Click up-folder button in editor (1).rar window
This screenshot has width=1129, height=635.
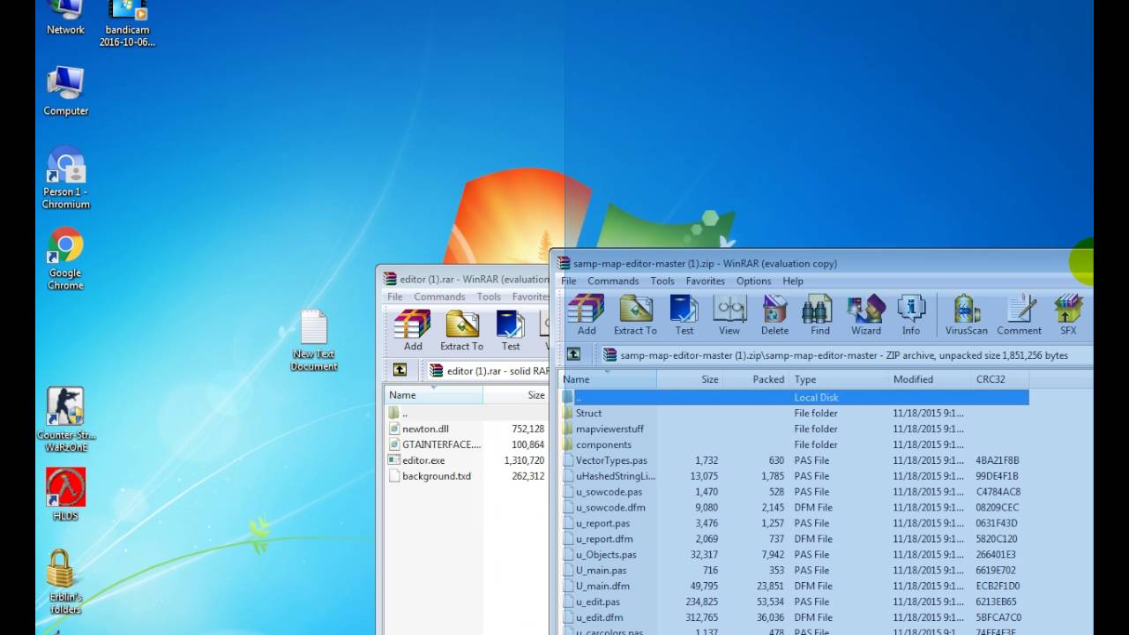coord(400,370)
